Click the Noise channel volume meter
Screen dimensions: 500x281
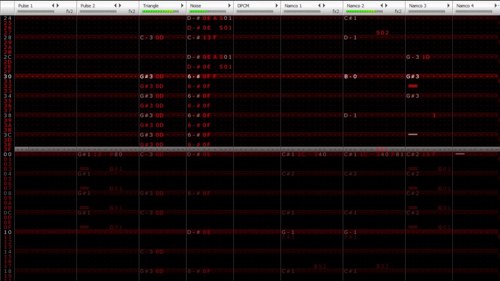(x=208, y=11)
